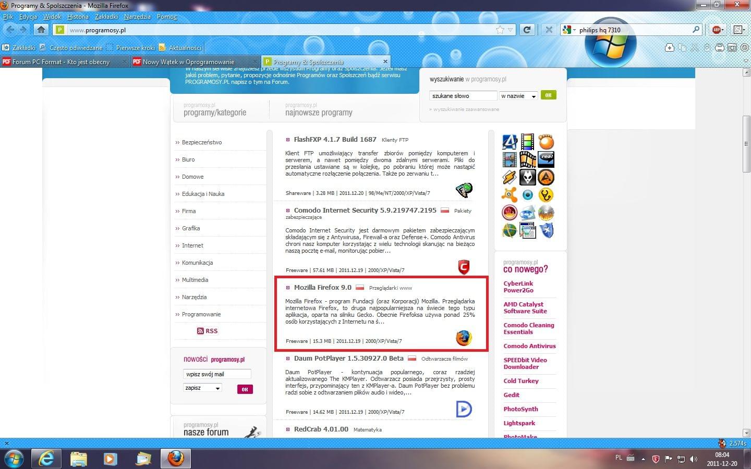Click the Back navigation arrow
This screenshot has height=469, width=751.
[x=10, y=30]
